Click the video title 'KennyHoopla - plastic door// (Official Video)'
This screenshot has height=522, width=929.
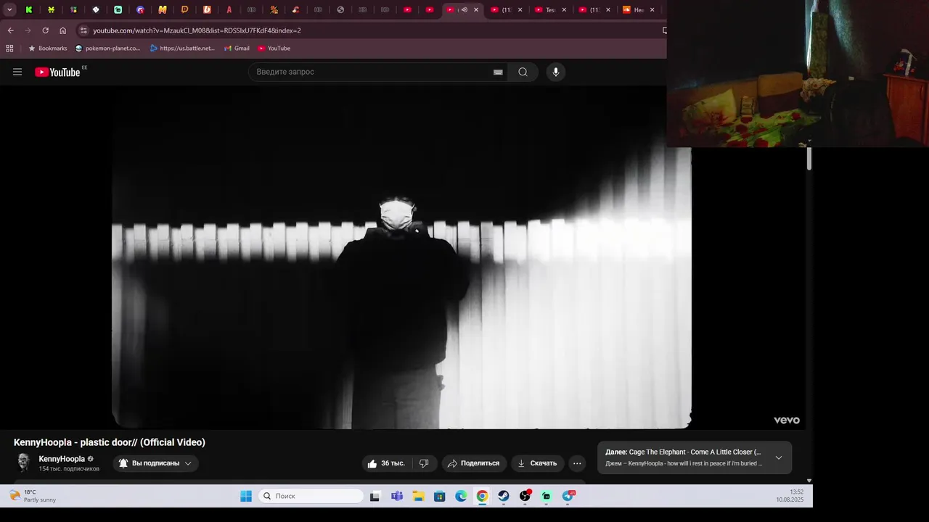click(x=110, y=442)
